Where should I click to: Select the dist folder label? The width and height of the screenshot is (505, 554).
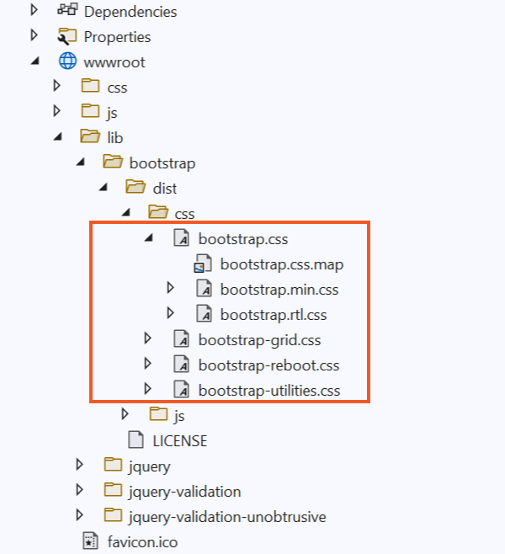click(x=165, y=189)
